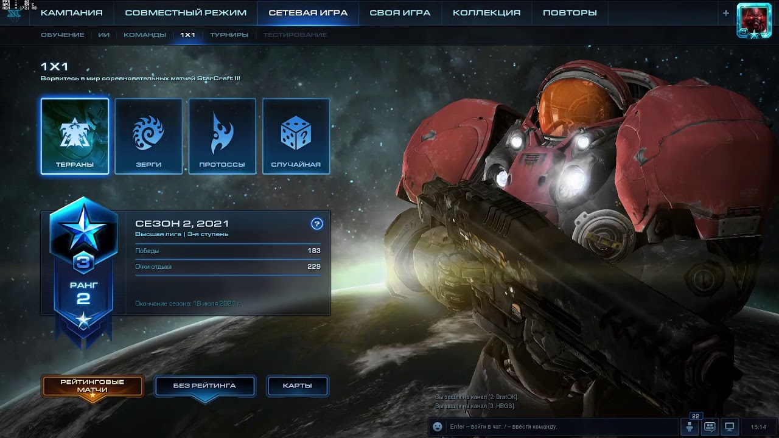This screenshot has width=779, height=438.
Task: Choose the Зерги race tile
Action: (148, 136)
